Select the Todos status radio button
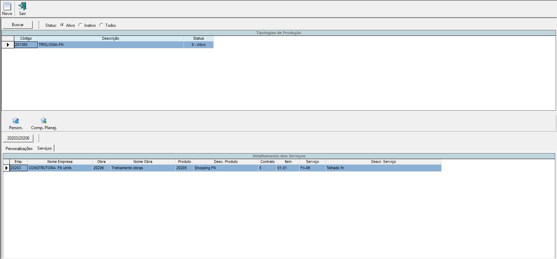 [101, 25]
